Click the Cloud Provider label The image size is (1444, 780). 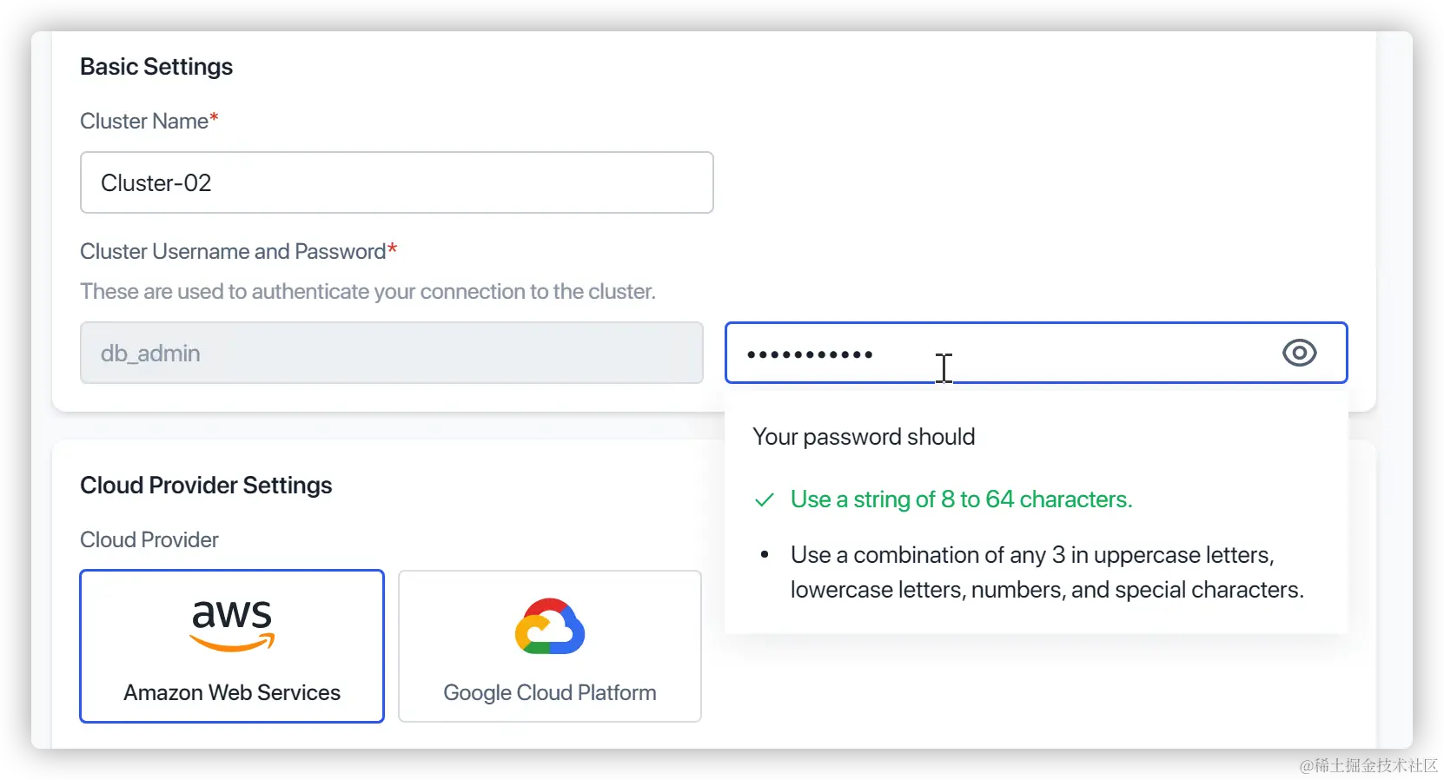pyautogui.click(x=149, y=539)
